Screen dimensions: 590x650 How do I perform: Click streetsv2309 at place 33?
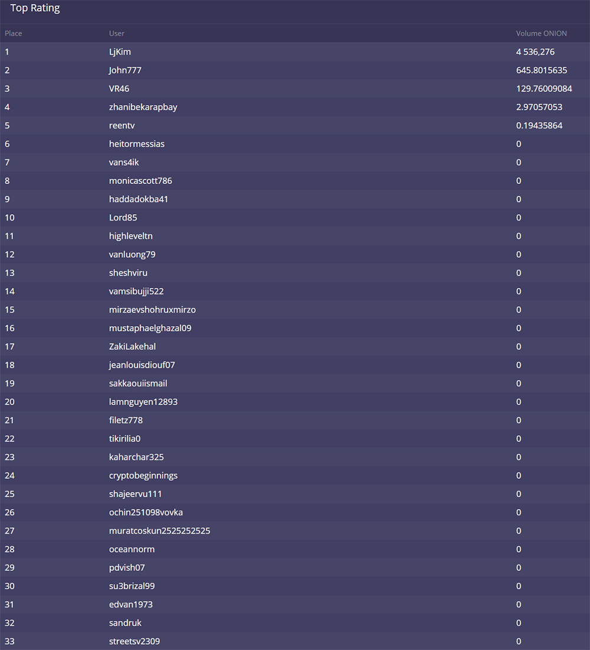tap(135, 641)
